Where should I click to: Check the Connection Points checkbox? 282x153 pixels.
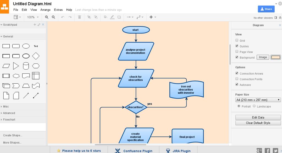(x=237, y=79)
